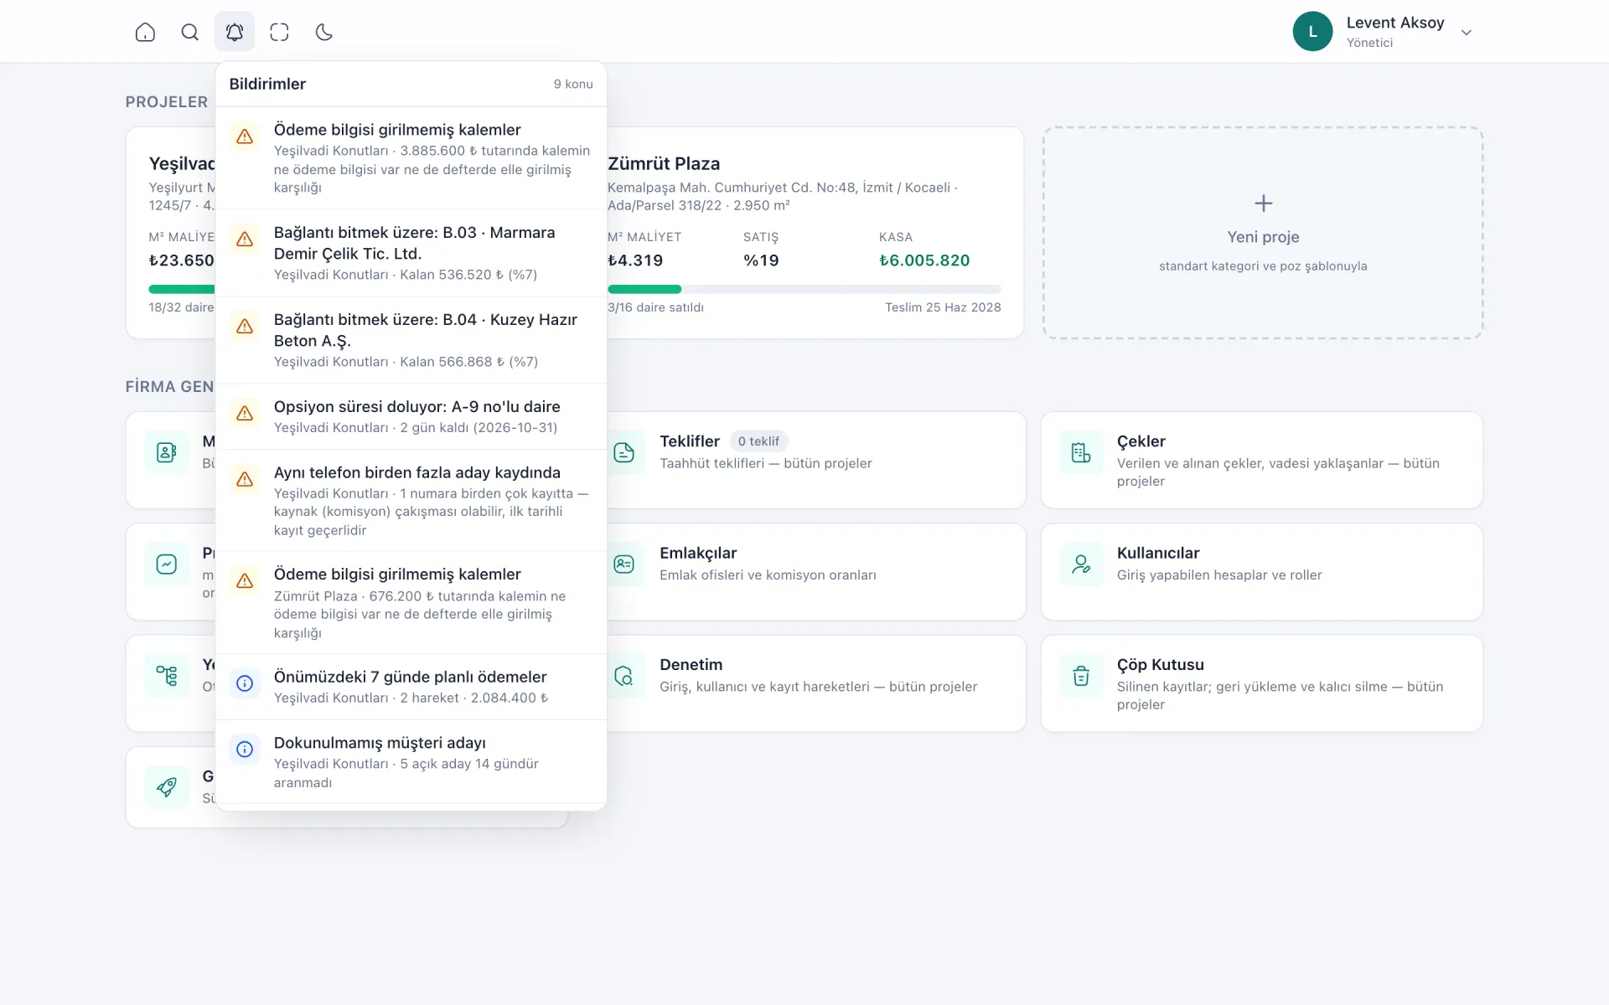Image resolution: width=1609 pixels, height=1005 pixels.
Task: Open duplicate phone candidate records notification
Action: [x=411, y=501]
